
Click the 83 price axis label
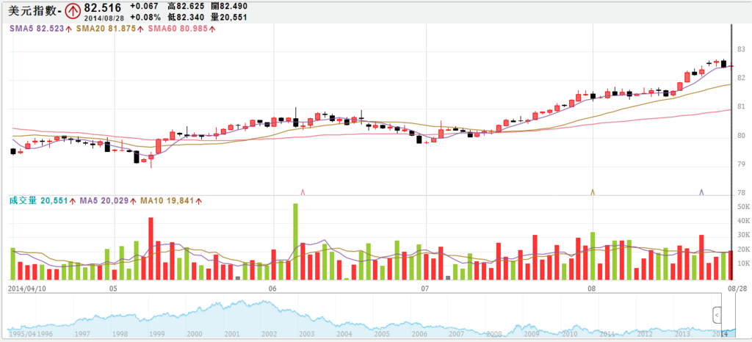[x=740, y=50]
